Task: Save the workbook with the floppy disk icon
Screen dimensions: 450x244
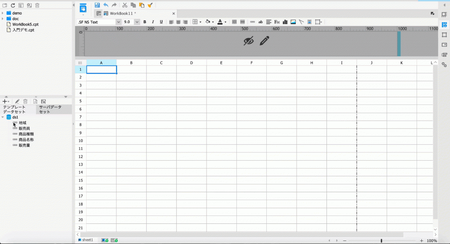Action: 97,5
